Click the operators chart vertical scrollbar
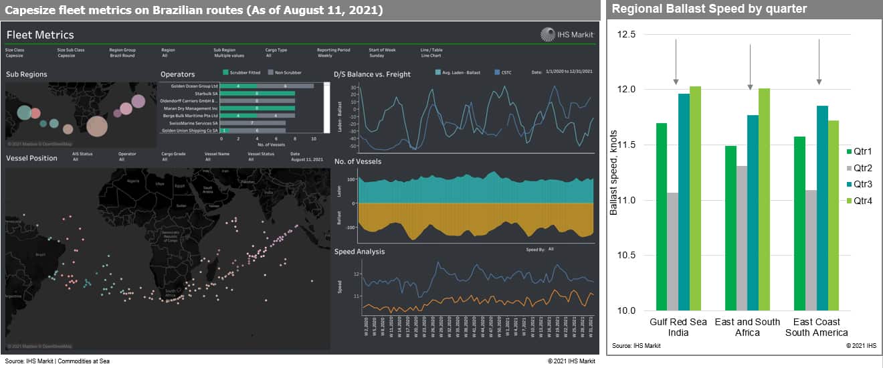The height and width of the screenshot is (368, 883). tap(327, 107)
